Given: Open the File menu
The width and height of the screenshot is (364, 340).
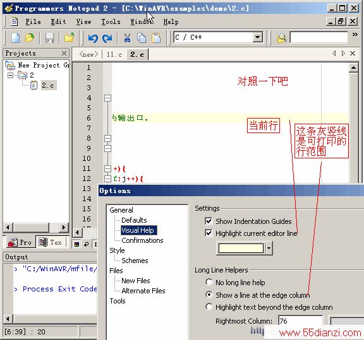Looking at the screenshot, I should (33, 22).
